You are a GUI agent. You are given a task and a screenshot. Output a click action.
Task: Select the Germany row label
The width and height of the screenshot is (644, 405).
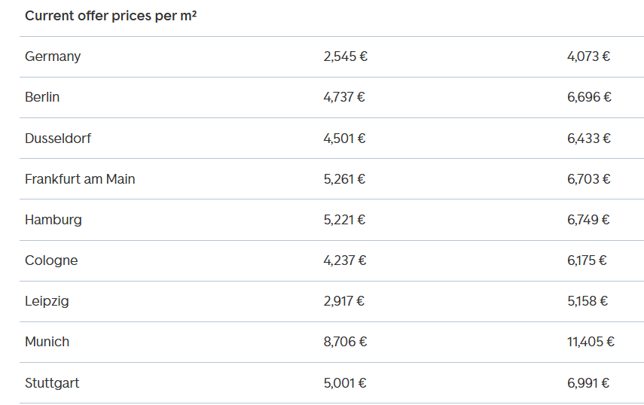coord(53,56)
